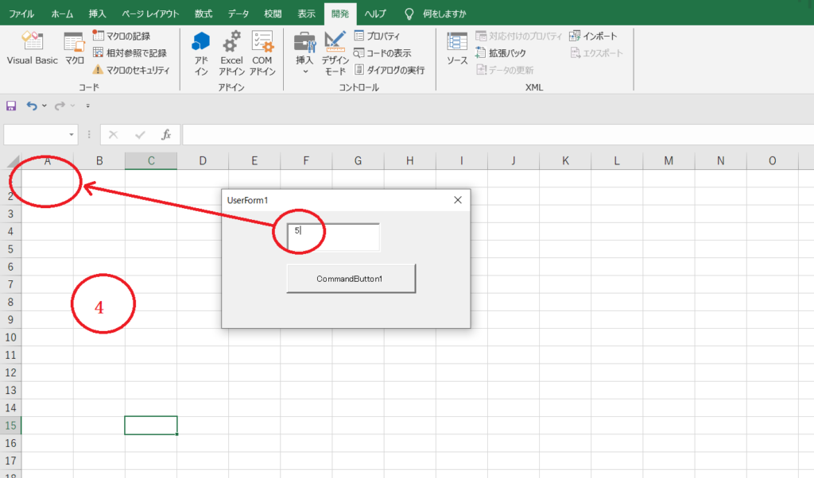The image size is (814, 478).
Task: Switch to the ページレイアウト tab
Action: point(150,13)
